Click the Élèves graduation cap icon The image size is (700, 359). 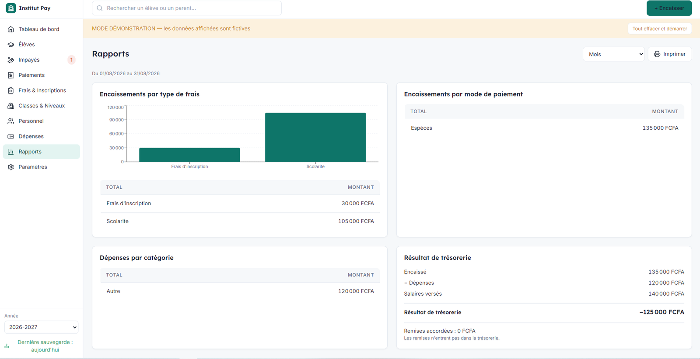coord(11,45)
